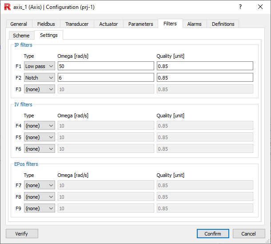Open the F2 Type dropdown (Notch)
The image size is (271, 244).
40,78
